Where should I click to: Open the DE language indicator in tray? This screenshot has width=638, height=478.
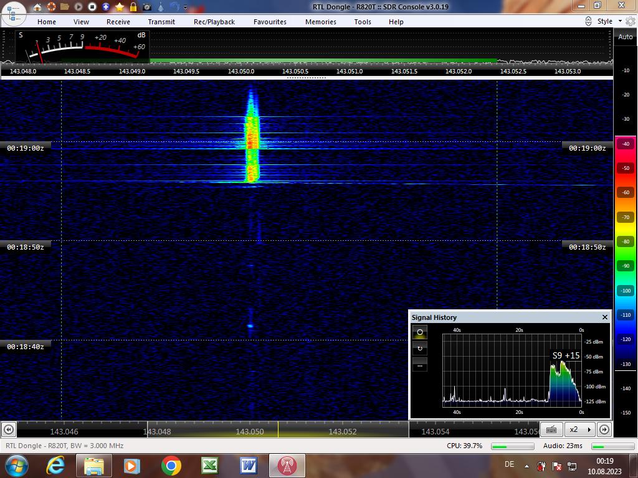click(x=509, y=464)
